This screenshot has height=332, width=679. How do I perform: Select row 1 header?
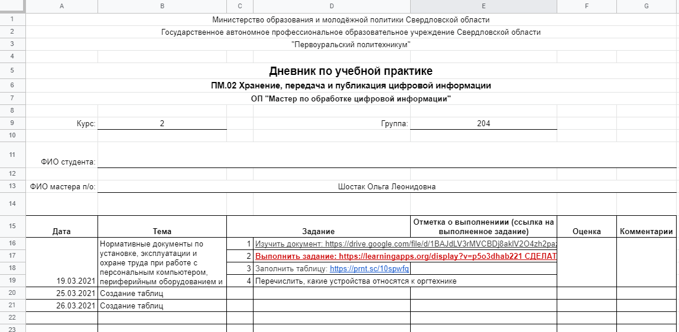(x=12, y=19)
